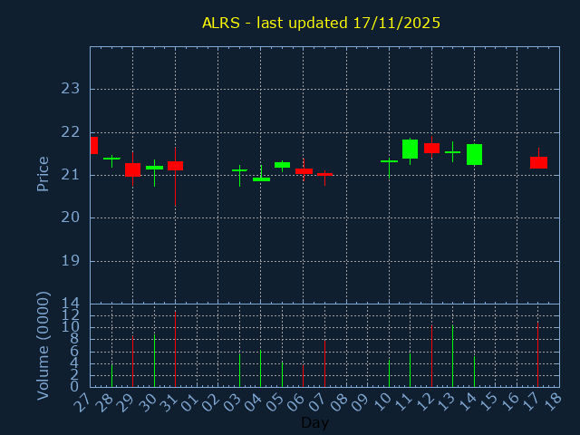Click the 23 price axis label
580x435 pixels.
pos(71,89)
